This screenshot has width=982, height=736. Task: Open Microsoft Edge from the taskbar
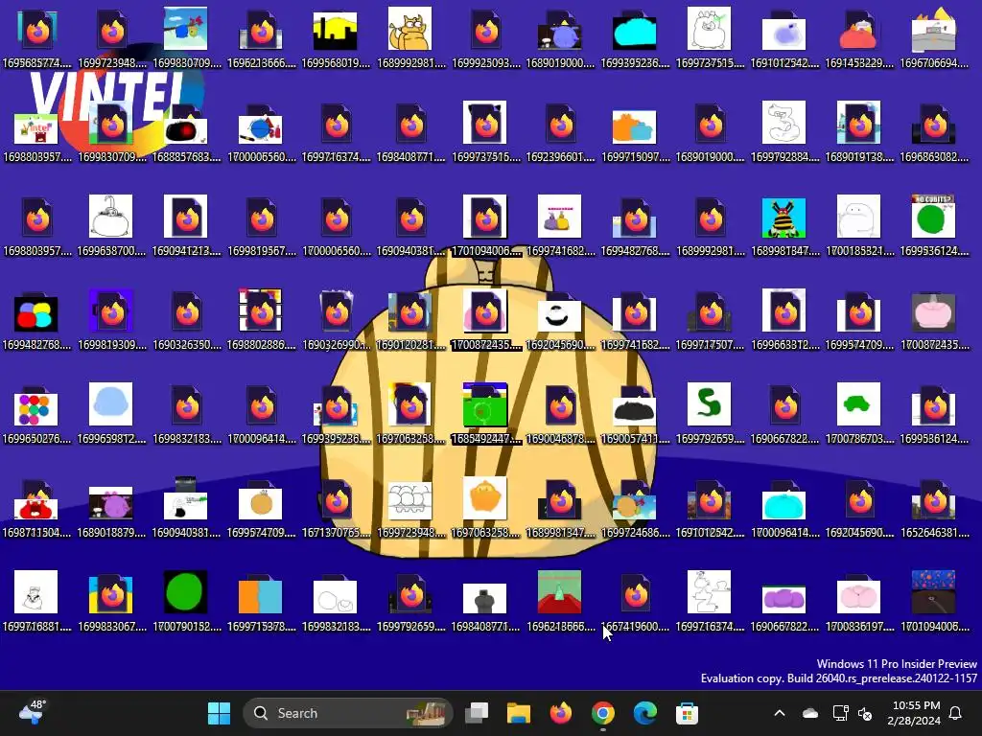pyautogui.click(x=644, y=713)
